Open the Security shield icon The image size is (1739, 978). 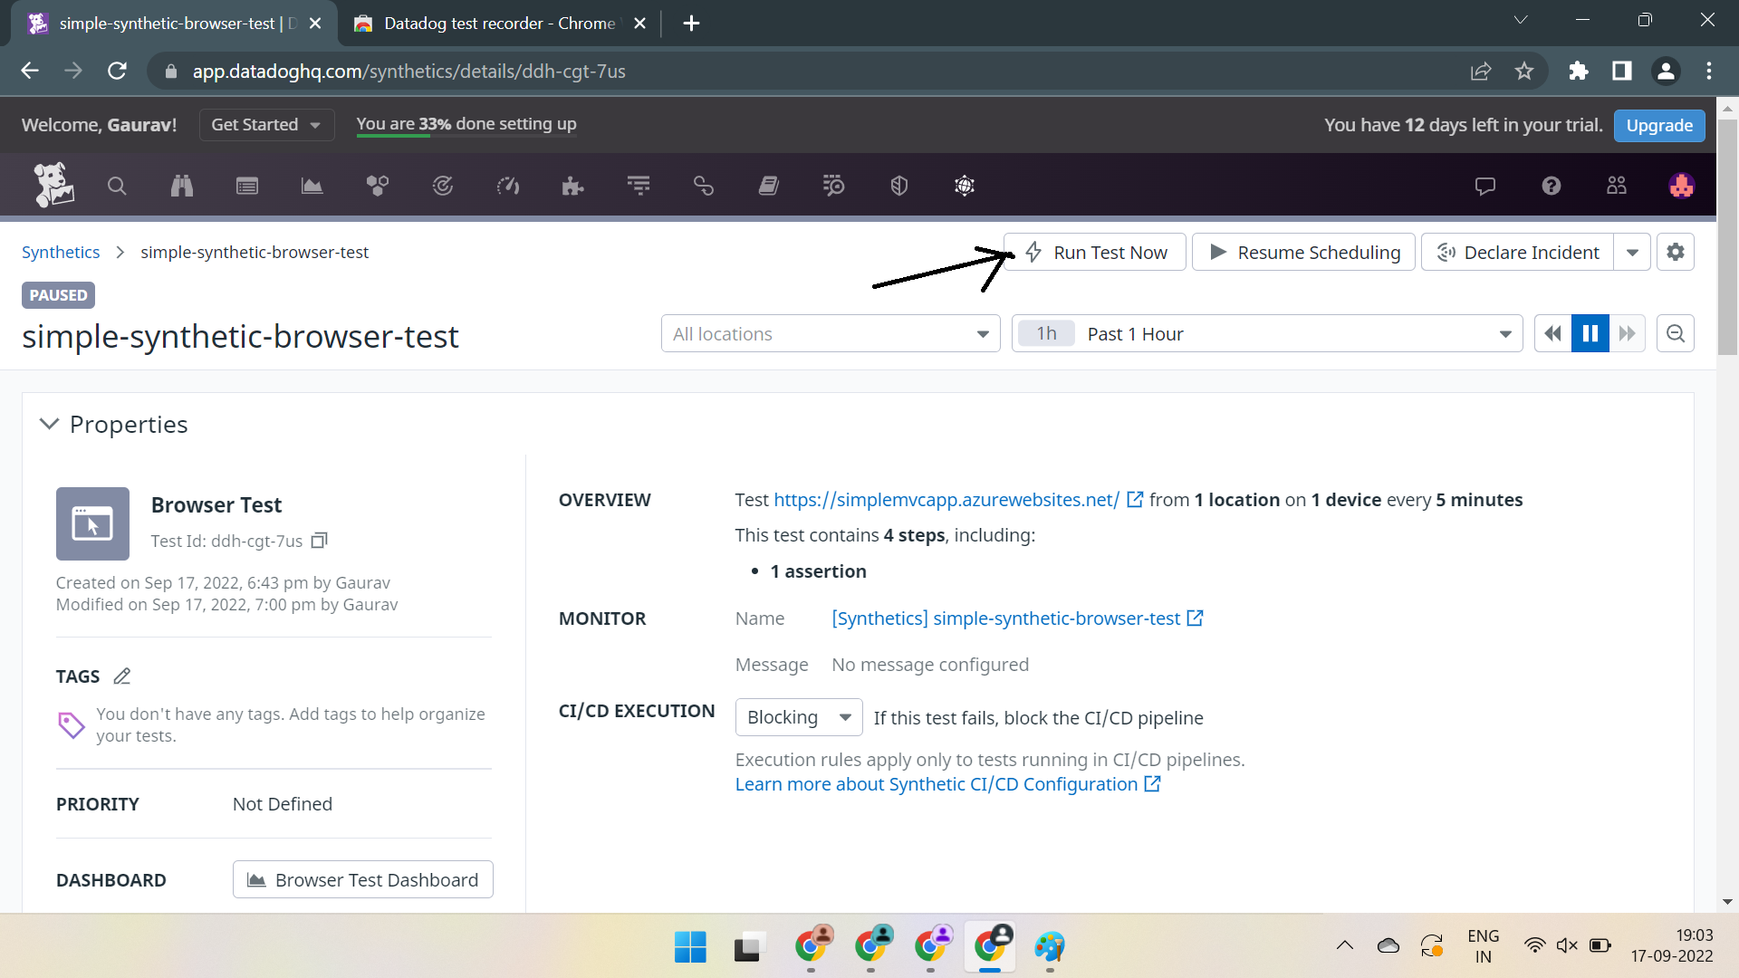point(898,186)
